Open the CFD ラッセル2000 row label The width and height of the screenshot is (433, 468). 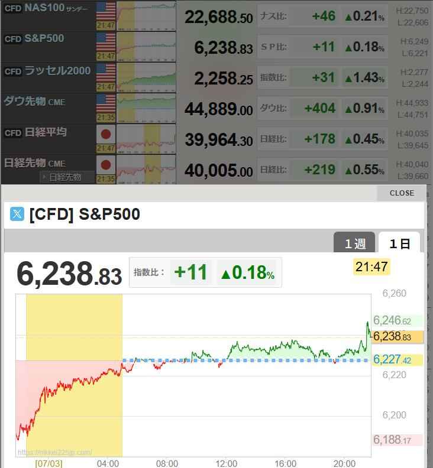click(x=47, y=71)
